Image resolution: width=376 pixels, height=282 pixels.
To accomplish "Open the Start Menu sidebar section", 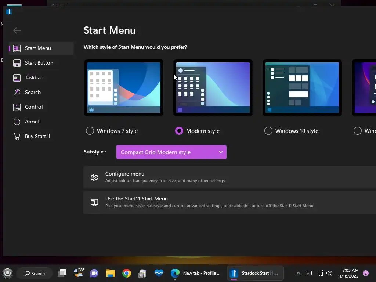I will click(x=41, y=48).
